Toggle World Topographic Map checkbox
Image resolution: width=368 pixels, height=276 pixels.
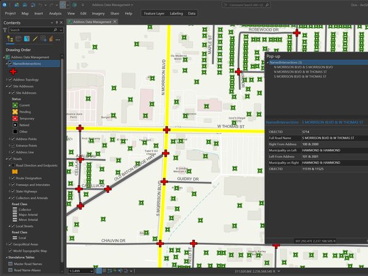point(10,251)
